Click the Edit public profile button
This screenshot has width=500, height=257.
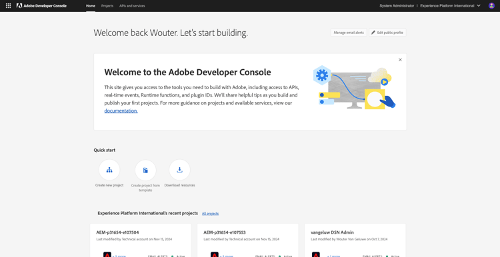click(x=387, y=33)
